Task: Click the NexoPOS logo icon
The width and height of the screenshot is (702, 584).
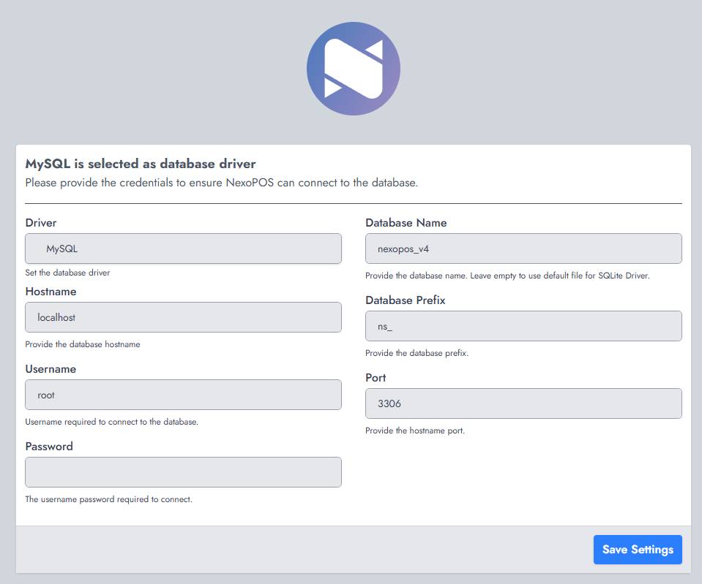Action: [x=354, y=69]
